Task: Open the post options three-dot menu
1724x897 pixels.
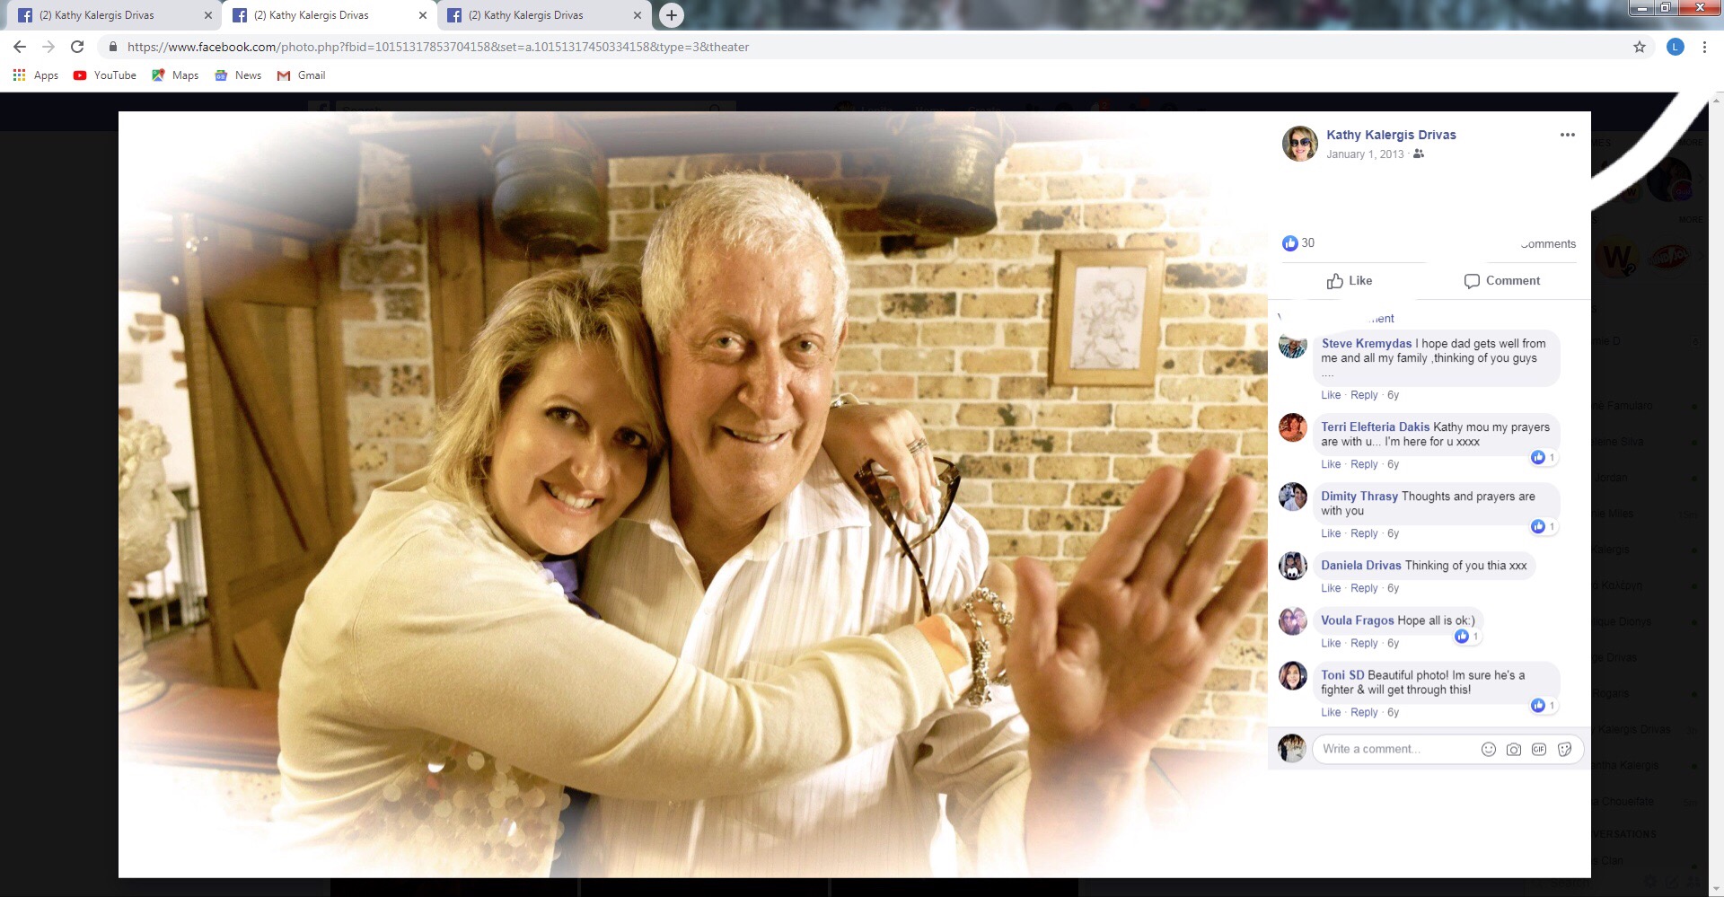Action: pyautogui.click(x=1567, y=135)
